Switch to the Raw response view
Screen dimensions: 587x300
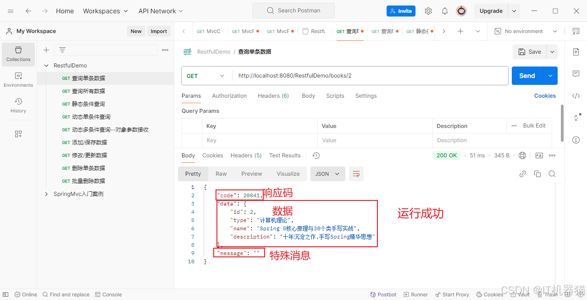coord(221,174)
